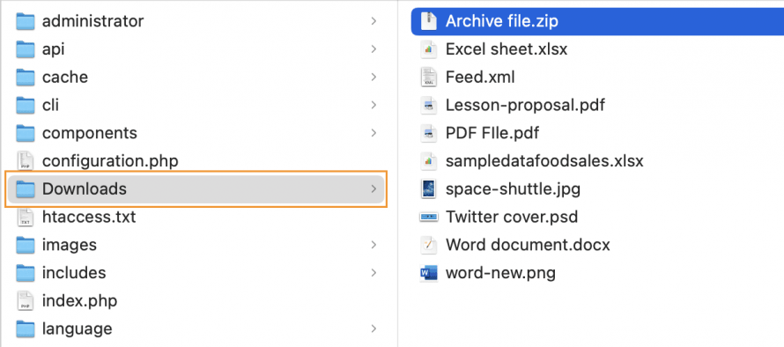Screen dimensions: 784x347
Task: Click the Lesson-proposal.pdf document icon
Action: click(428, 105)
